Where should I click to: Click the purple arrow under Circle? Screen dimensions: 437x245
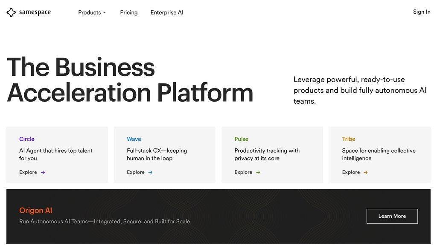43,172
